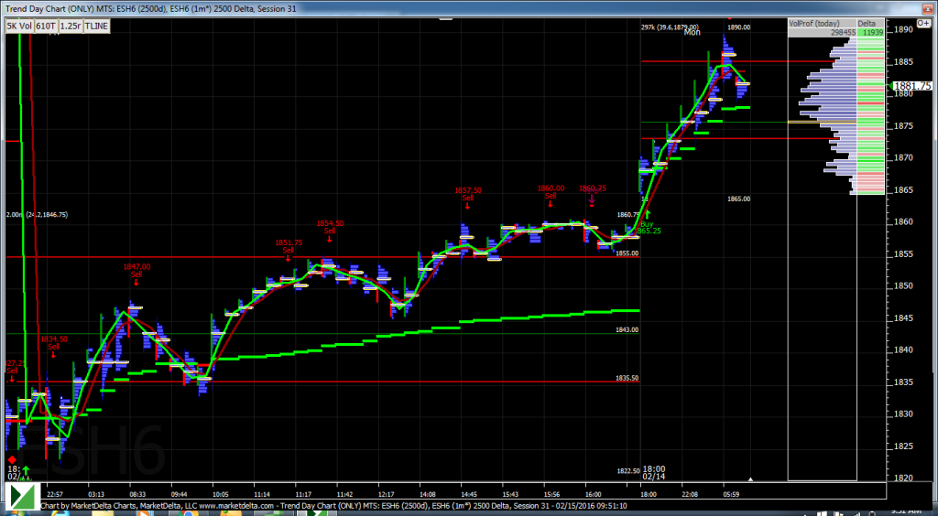Image resolution: width=938 pixels, height=516 pixels.
Task: Select the 298455 total volume value
Action: point(841,33)
